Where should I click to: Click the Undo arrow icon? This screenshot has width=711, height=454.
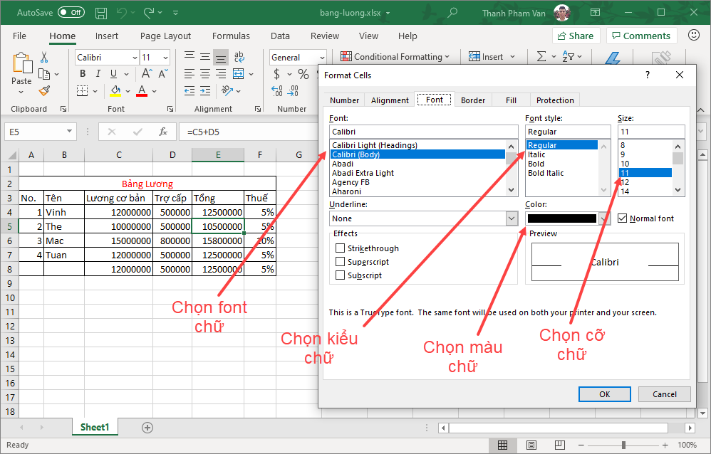pos(122,13)
